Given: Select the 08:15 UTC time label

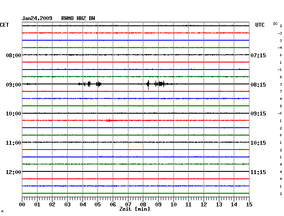Looking at the screenshot, I should pyautogui.click(x=258, y=85).
